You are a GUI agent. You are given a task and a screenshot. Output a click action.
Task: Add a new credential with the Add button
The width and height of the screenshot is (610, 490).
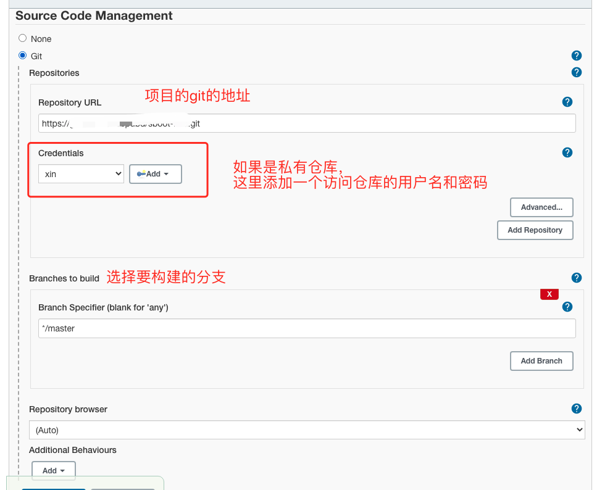pyautogui.click(x=155, y=174)
